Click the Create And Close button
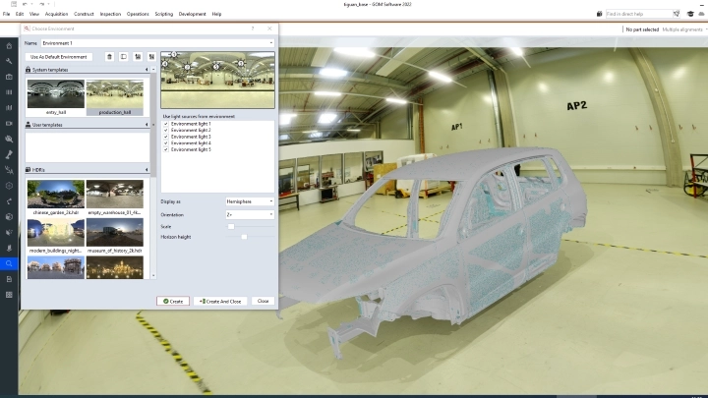 tap(220, 301)
